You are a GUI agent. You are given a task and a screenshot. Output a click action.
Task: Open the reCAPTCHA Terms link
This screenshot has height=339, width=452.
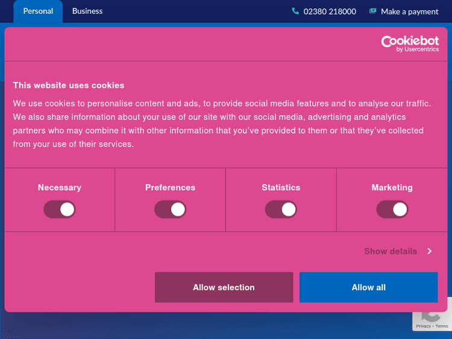tap(442, 326)
